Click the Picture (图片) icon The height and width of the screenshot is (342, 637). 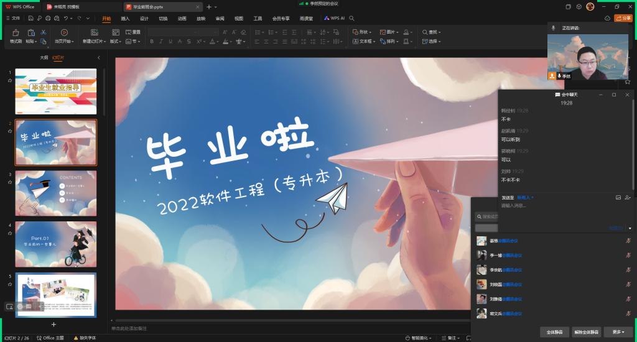click(383, 32)
